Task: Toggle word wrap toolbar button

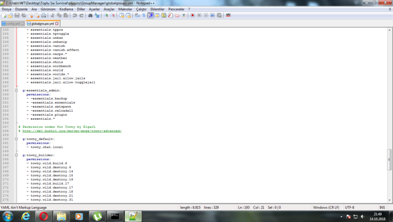Action: 137,15
